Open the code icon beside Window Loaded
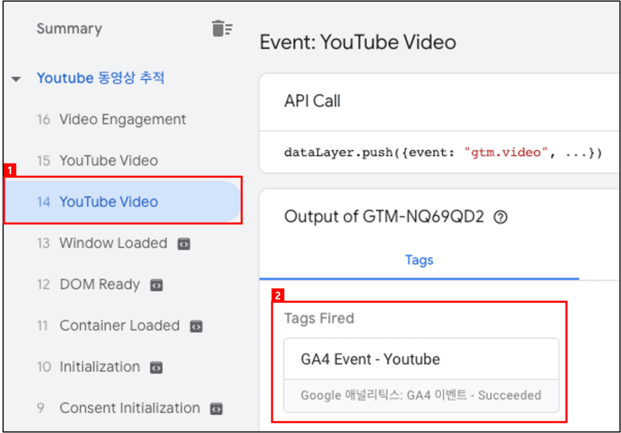621x433 pixels. click(x=184, y=244)
